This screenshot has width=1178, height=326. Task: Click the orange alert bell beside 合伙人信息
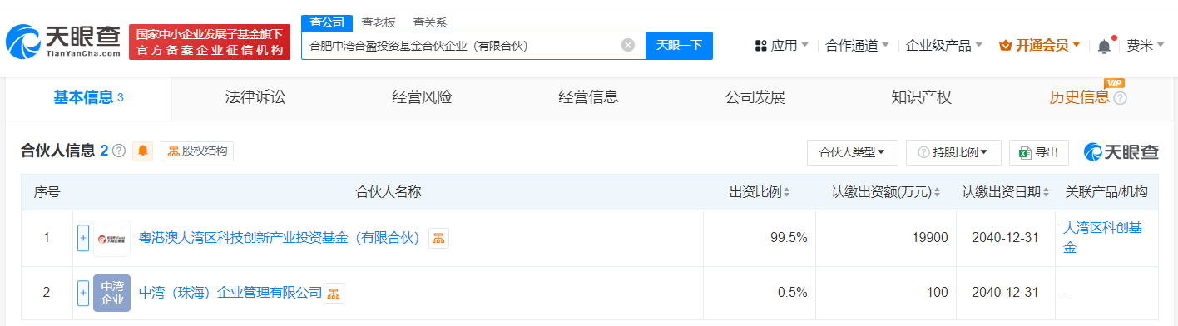144,151
